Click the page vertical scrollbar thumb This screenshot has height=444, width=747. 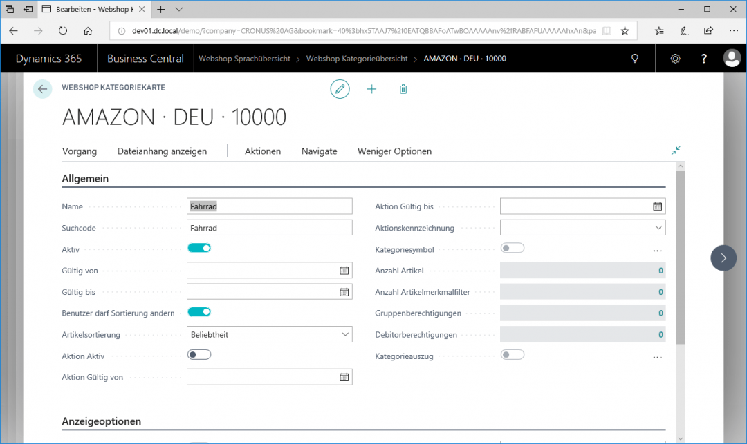(x=680, y=257)
